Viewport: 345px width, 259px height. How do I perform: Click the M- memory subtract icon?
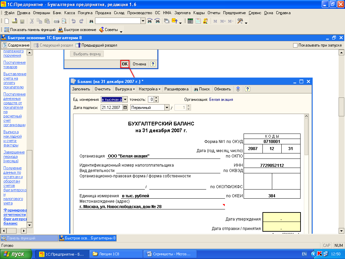[230, 21]
